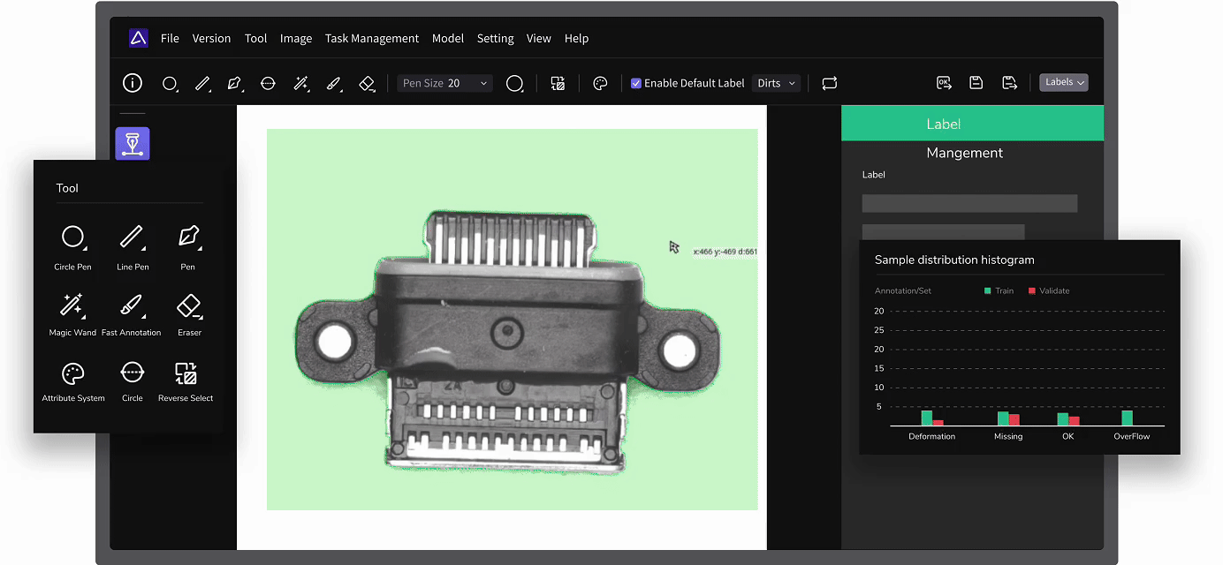This screenshot has width=1223, height=565.
Task: Select the Line Pen tool
Action: tap(132, 237)
